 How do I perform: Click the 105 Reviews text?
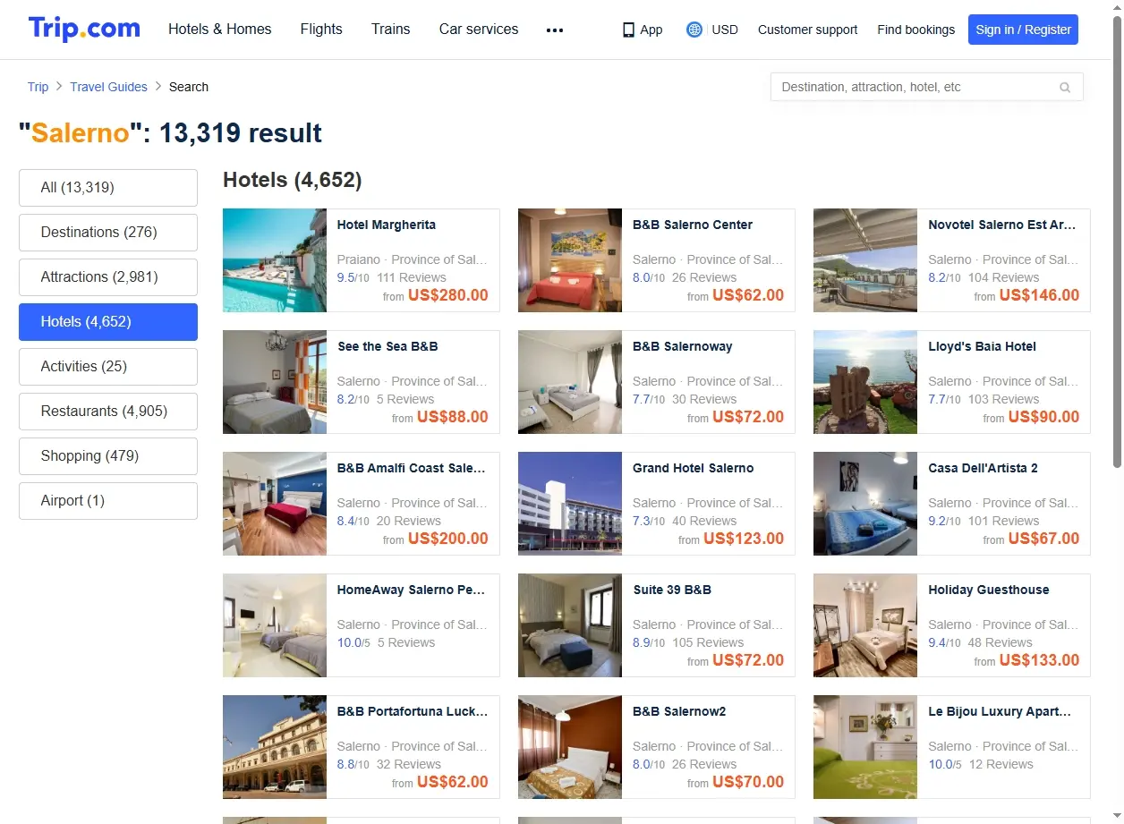click(x=708, y=642)
